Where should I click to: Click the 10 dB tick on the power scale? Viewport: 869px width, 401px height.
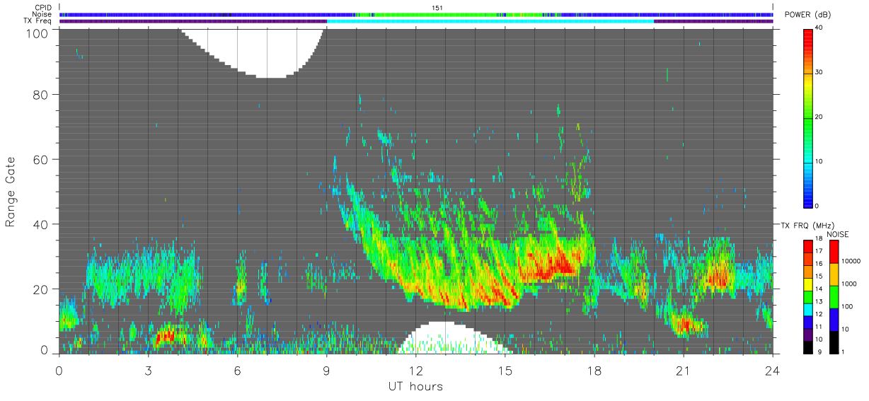coord(819,161)
